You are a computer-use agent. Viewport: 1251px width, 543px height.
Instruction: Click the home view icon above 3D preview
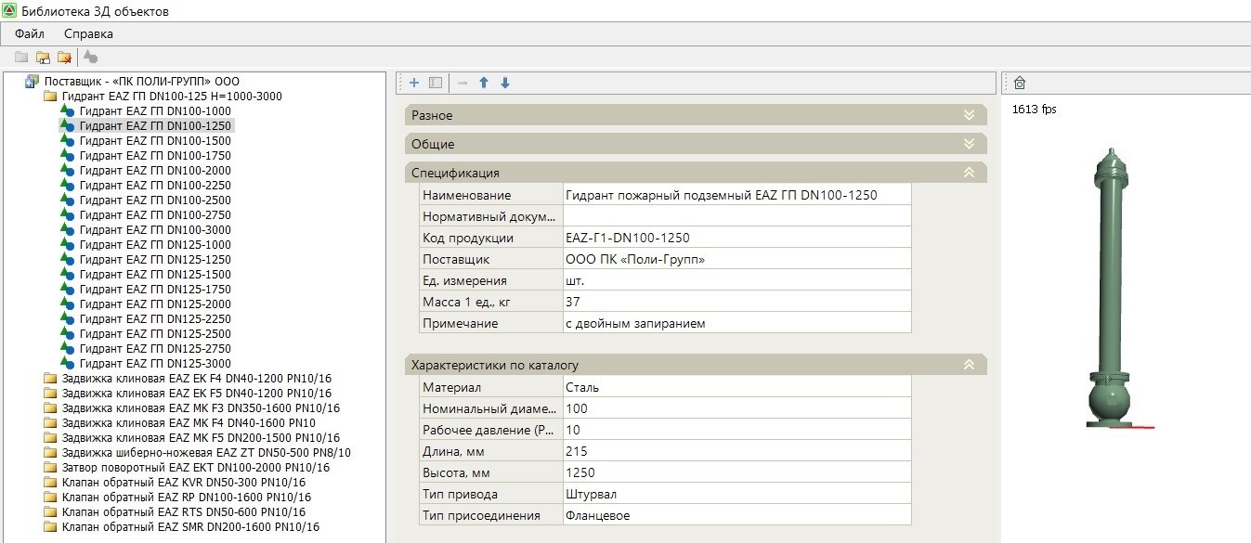click(1019, 83)
